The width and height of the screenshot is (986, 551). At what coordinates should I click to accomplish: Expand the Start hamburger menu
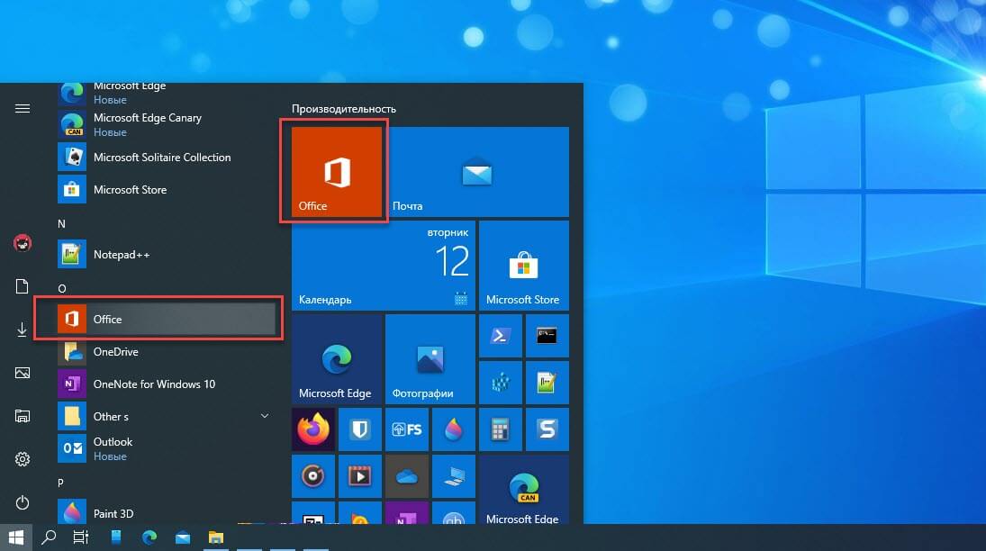[23, 108]
